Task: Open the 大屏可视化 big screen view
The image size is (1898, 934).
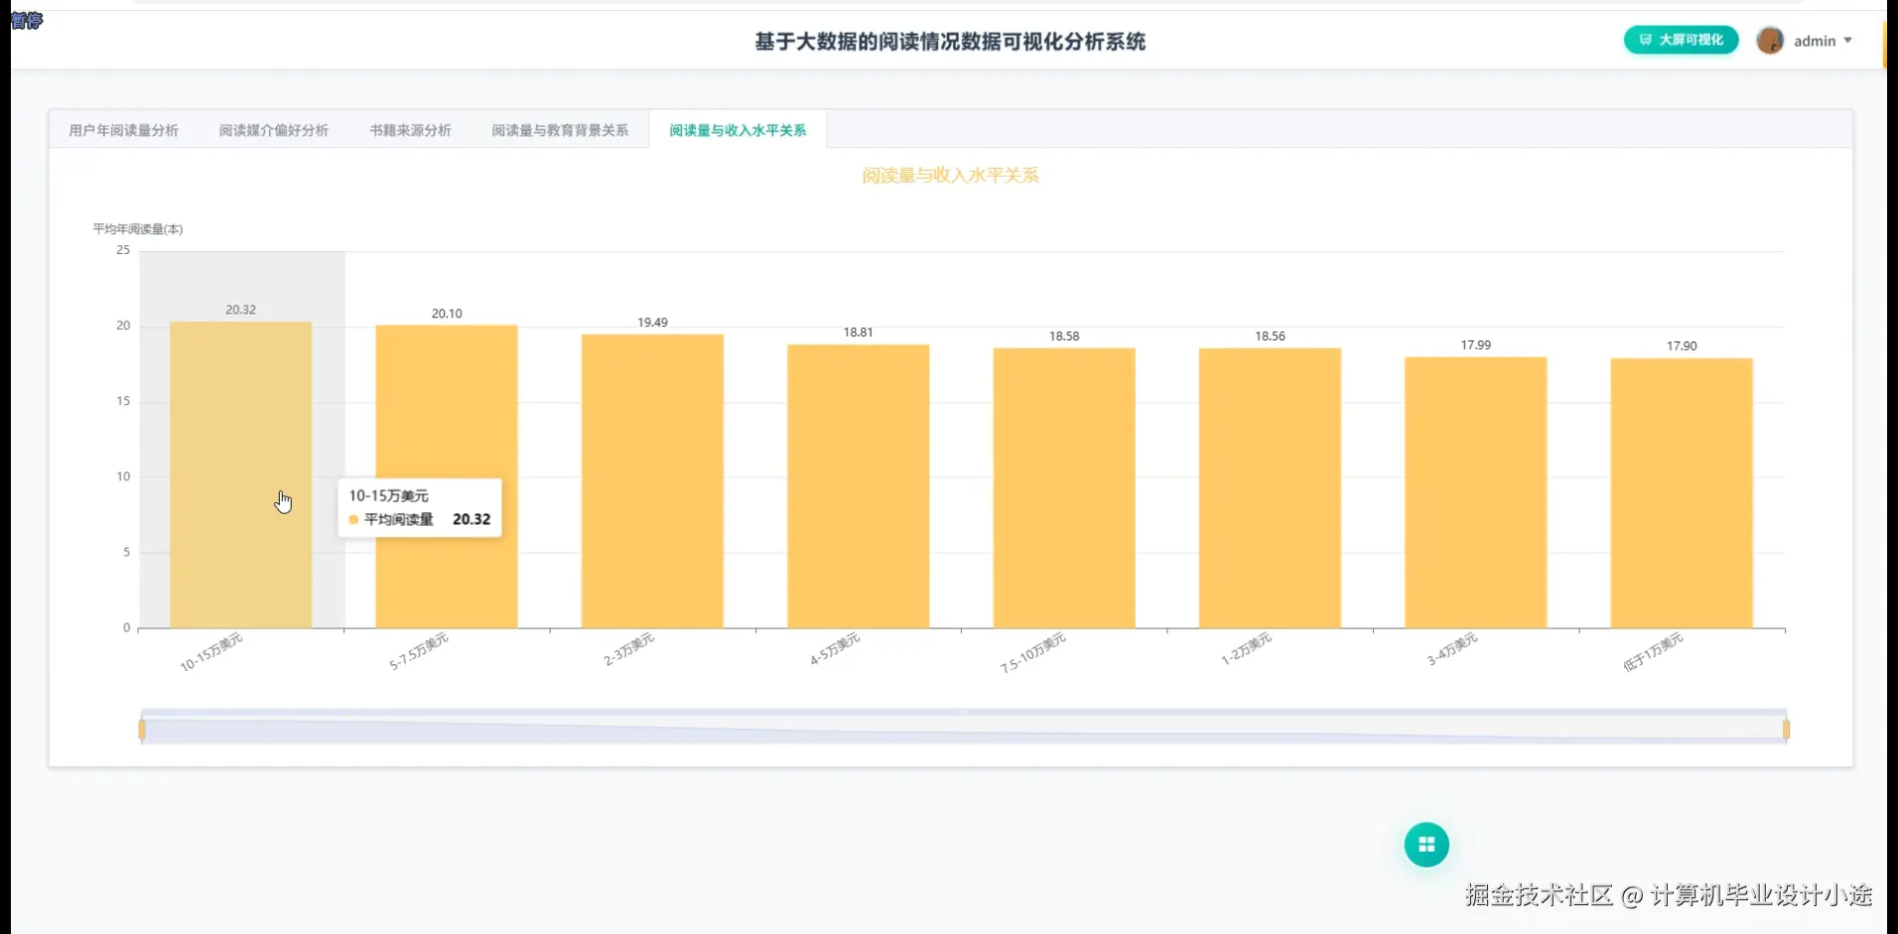Action: (x=1680, y=41)
